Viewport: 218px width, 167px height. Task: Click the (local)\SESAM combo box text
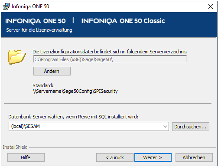(x=26, y=126)
